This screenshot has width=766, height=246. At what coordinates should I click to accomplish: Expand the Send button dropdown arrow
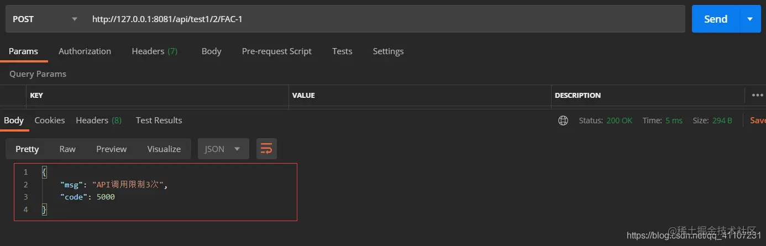point(750,19)
